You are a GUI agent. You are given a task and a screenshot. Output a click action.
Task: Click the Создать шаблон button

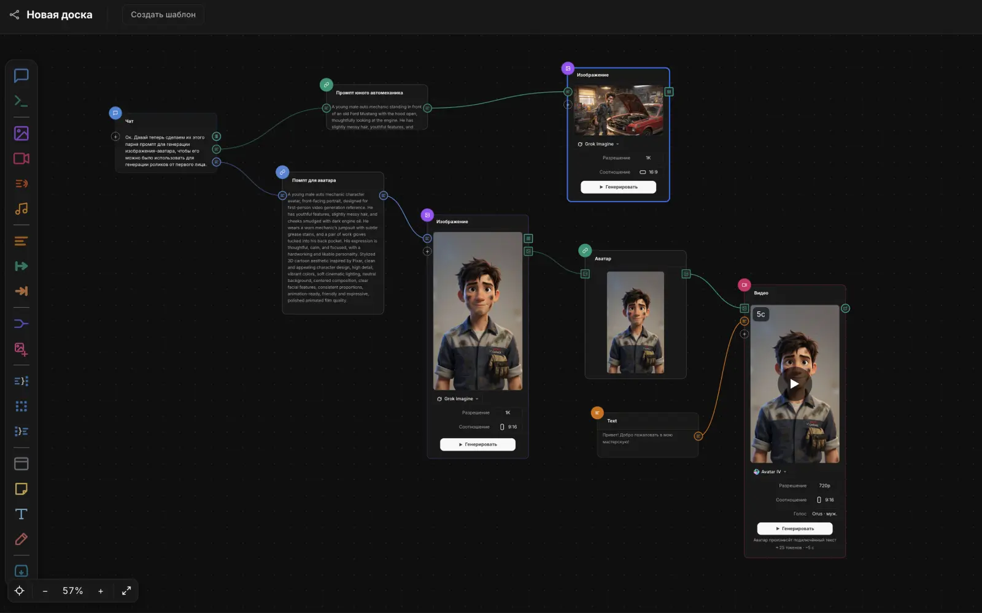point(163,15)
